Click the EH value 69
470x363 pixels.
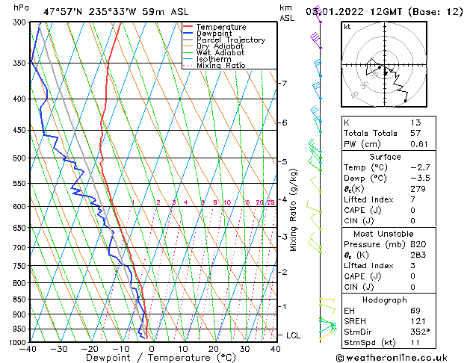pos(415,311)
